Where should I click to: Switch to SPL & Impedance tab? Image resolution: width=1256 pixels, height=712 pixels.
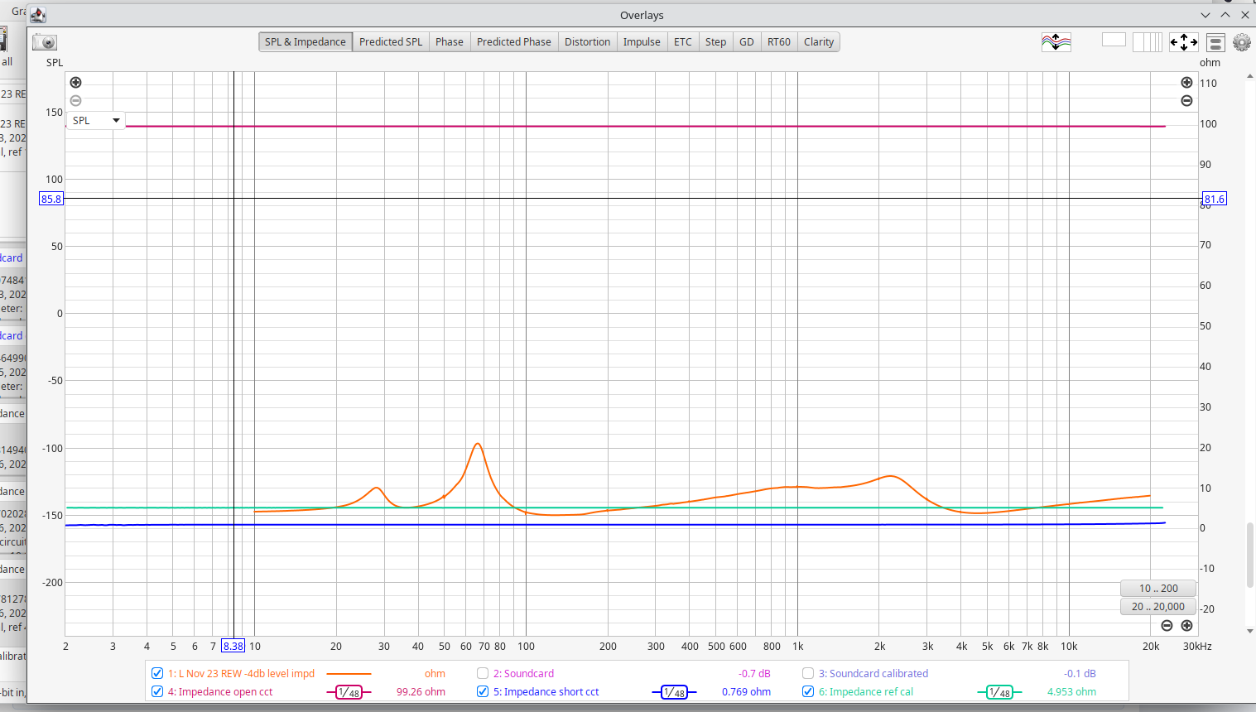[306, 41]
